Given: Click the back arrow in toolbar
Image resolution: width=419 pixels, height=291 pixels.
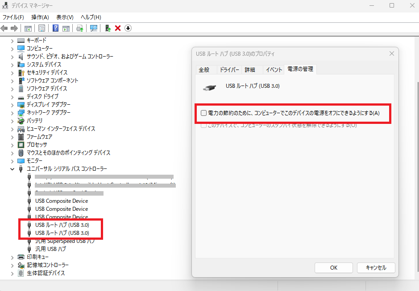Looking at the screenshot, I should coord(4,28).
